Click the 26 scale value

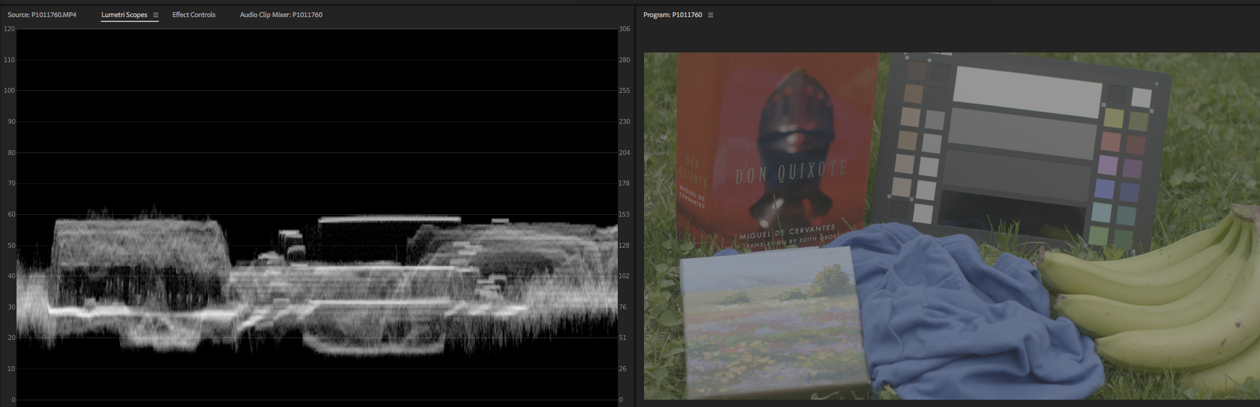(x=623, y=369)
